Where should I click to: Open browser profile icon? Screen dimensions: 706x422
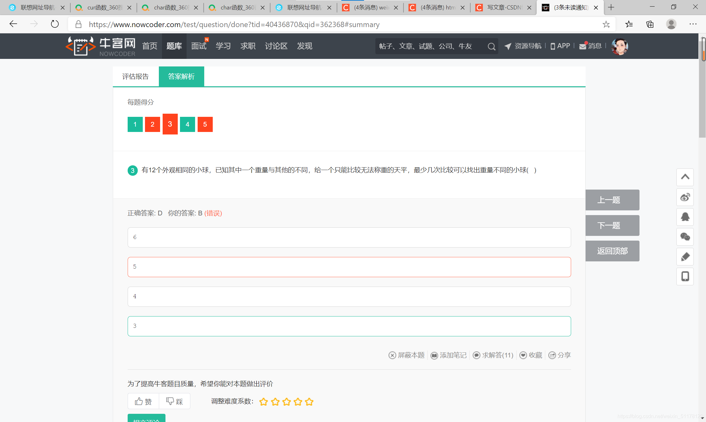[671, 24]
